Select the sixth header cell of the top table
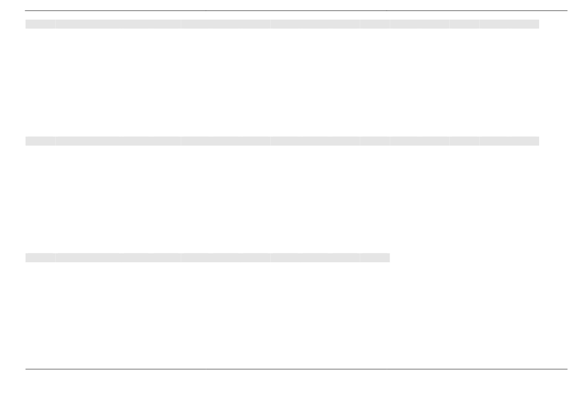 (420, 24)
